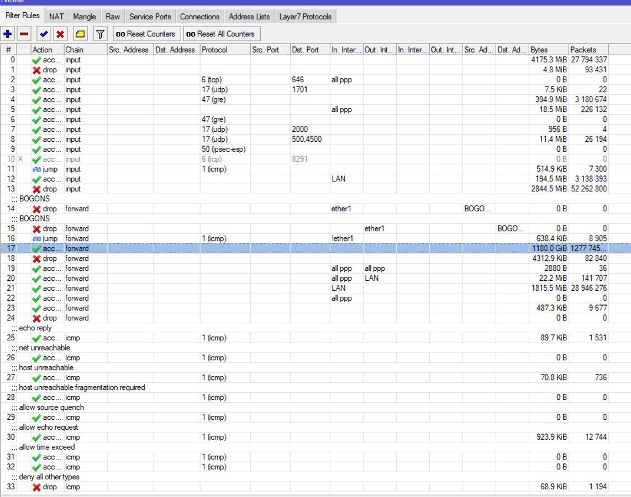The width and height of the screenshot is (631, 497).
Task: Click the accept icon on disabled rule 10
Action: pos(36,159)
